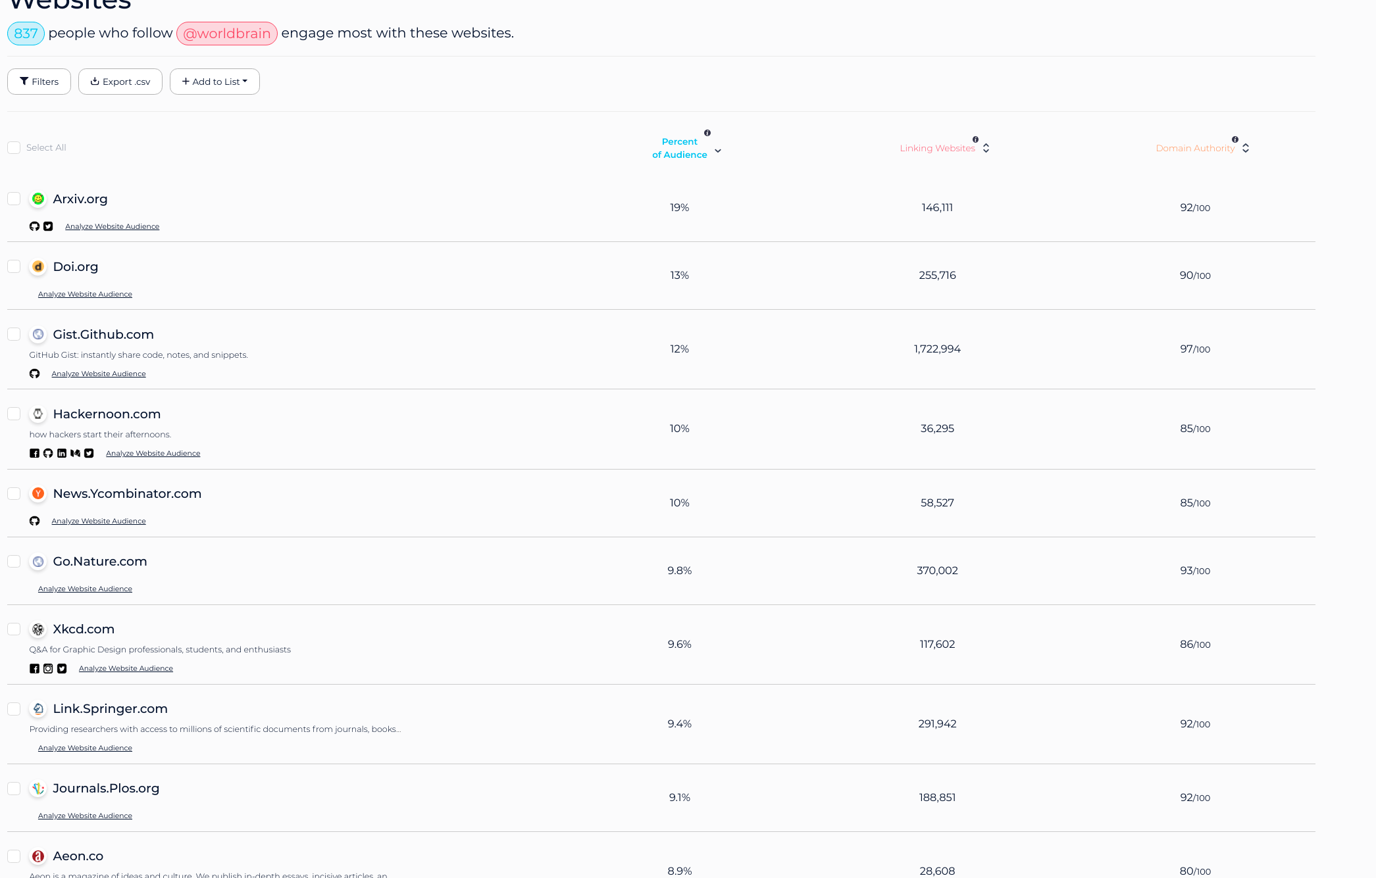Image resolution: width=1376 pixels, height=878 pixels.
Task: Check the News.Ycombinator.com row checkbox
Action: click(14, 493)
